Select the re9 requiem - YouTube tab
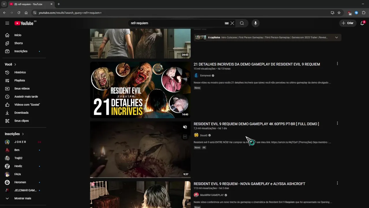369x208 pixels. coord(31,4)
